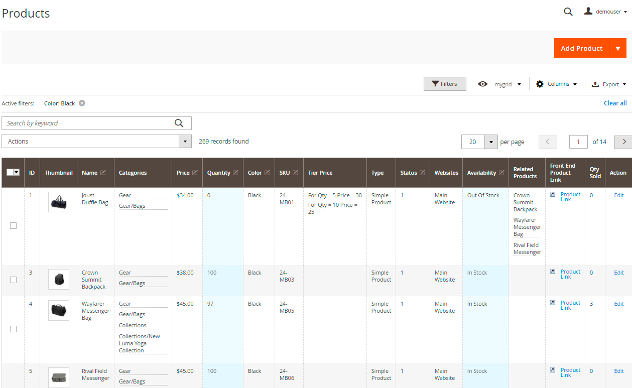Tick the Crown Summit Backpack row checkbox
Screen dimensions: 632x388
14,280
